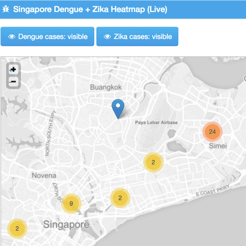Image resolution: width=246 pixels, height=246 pixels.
Task: Open the 2-case cluster left of the Singapore label
Action: (17, 228)
